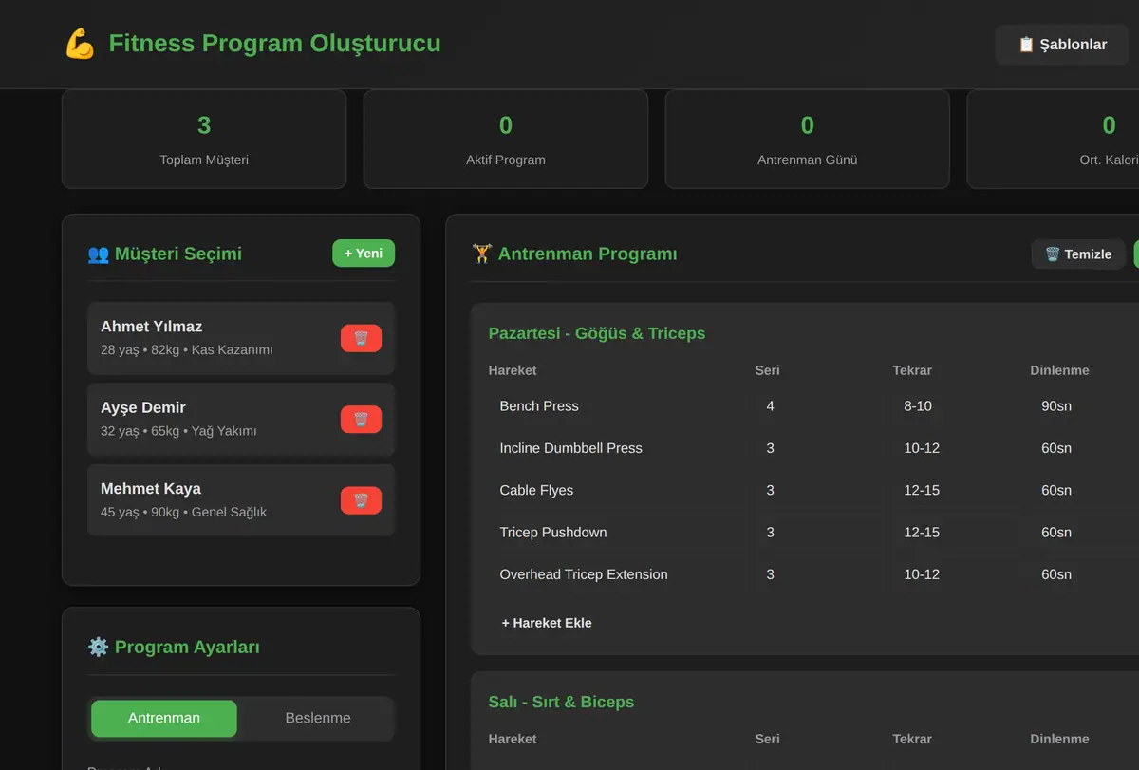Screen dimensions: 1139x770
Task: Clear the program with Temizle button
Action: 1078,254
